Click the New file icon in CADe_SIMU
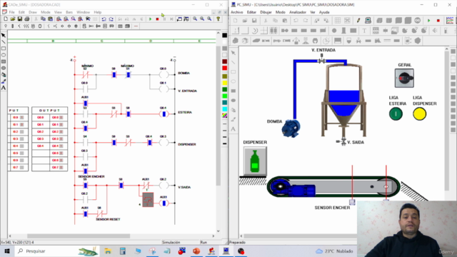Viewport: 457px width, 257px height. click(x=6, y=19)
